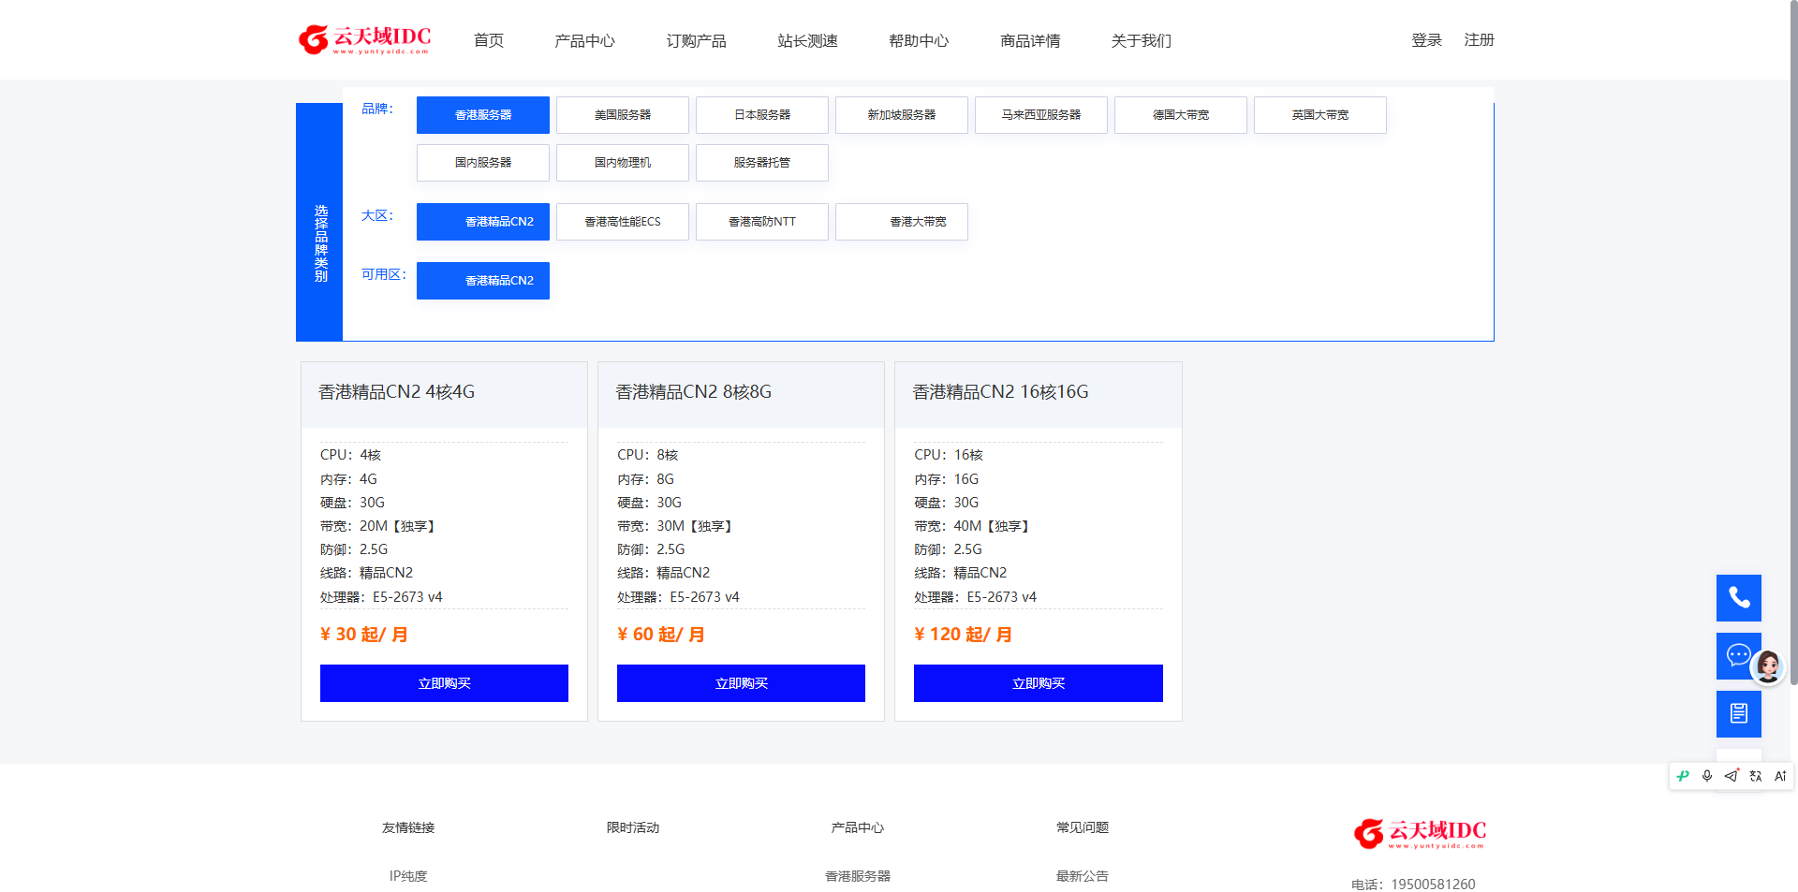Image resolution: width=1798 pixels, height=892 pixels.
Task: Open the footer 香港服务器 link
Action: click(x=858, y=876)
